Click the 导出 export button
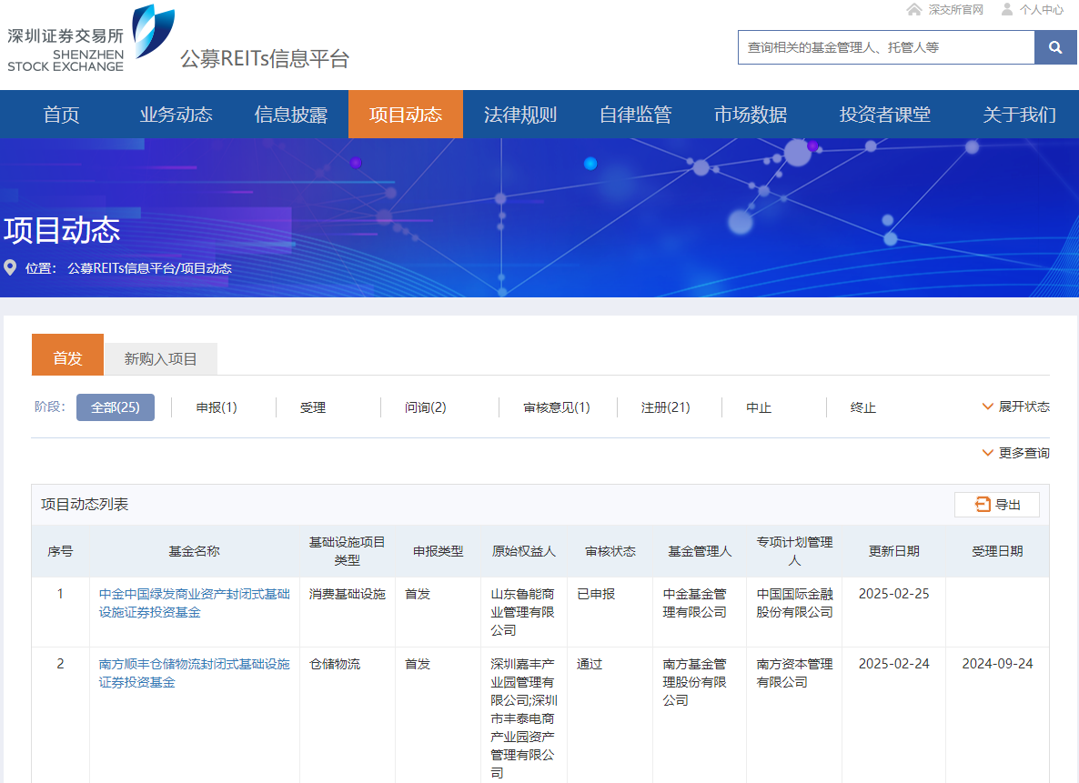Image resolution: width=1079 pixels, height=783 pixels. (997, 505)
